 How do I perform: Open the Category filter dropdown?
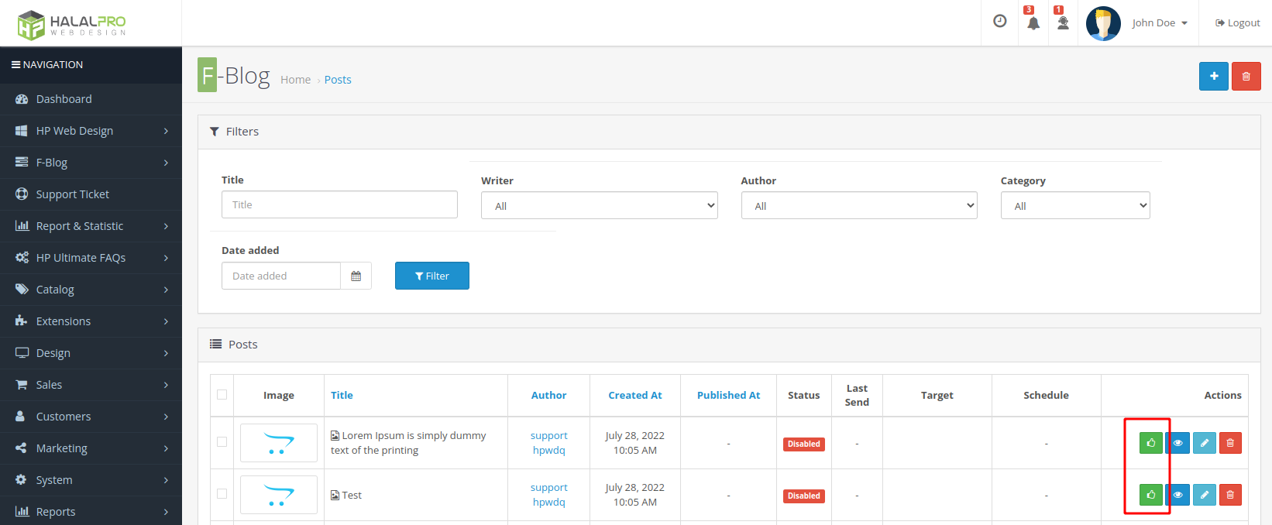coord(1074,206)
